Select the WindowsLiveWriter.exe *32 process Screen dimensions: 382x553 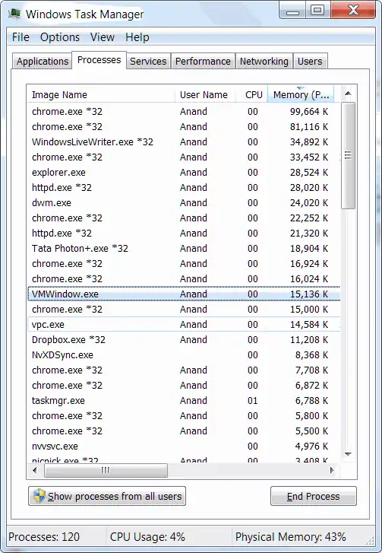point(184,141)
